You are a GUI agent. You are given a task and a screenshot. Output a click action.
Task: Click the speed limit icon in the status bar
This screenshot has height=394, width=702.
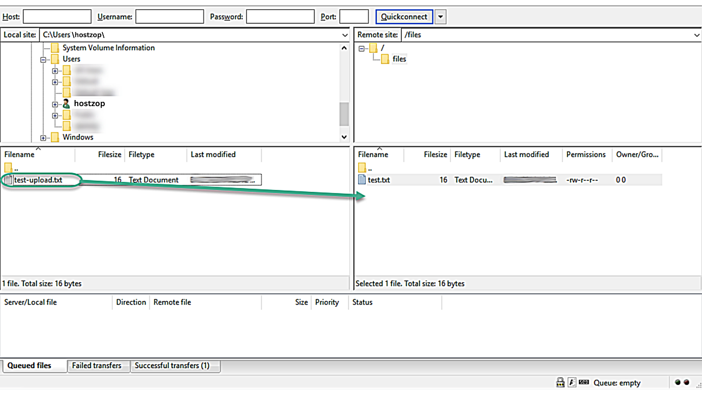click(x=583, y=382)
